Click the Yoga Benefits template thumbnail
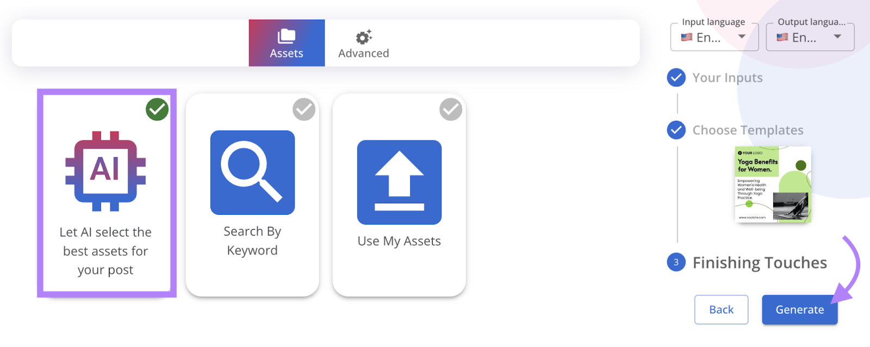 tap(773, 184)
